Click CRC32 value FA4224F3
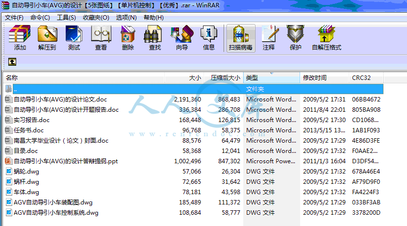407x226 pixels. coord(365,192)
